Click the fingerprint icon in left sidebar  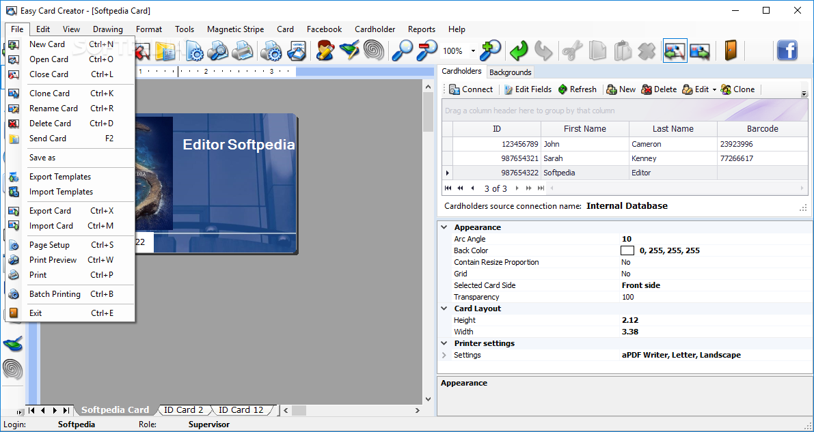[13, 369]
